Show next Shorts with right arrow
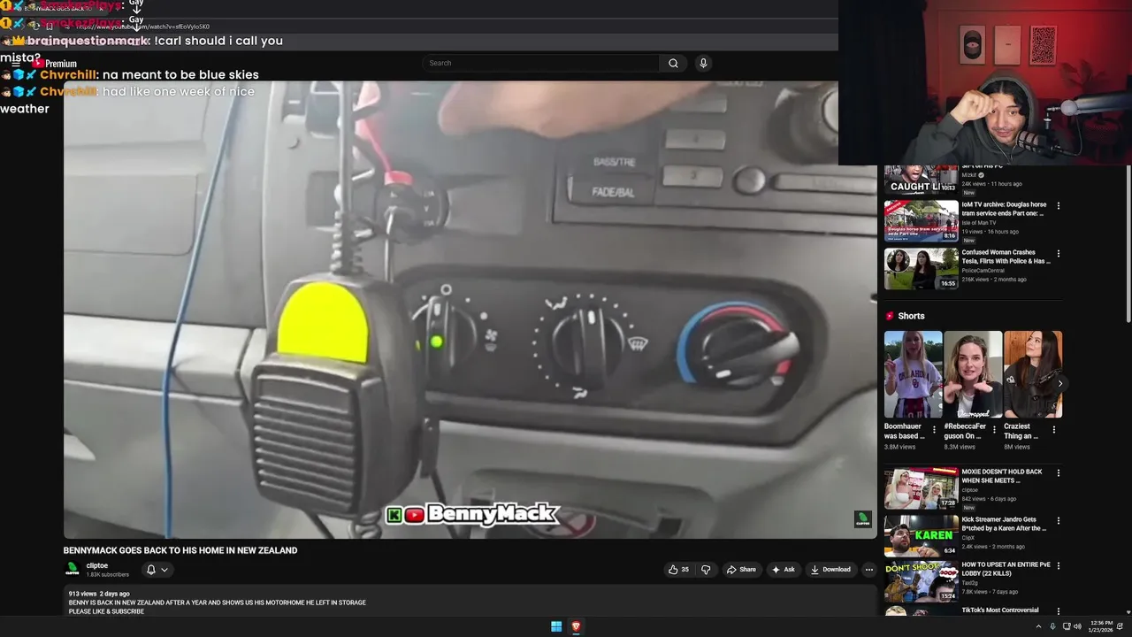 (x=1059, y=383)
